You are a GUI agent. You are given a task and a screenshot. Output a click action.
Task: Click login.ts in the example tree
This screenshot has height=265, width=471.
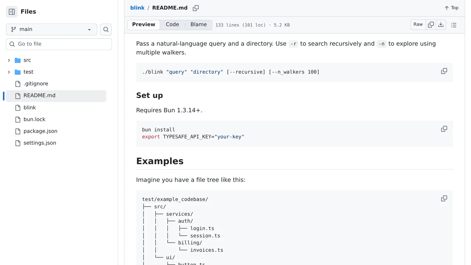tap(202, 228)
